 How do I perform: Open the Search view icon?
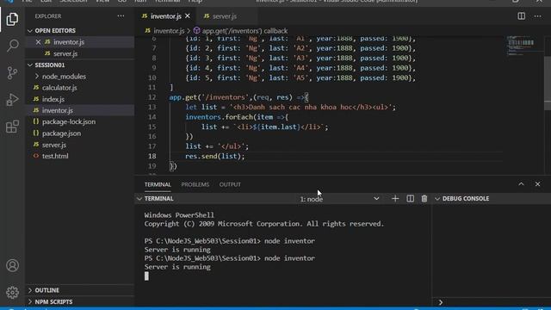12,46
